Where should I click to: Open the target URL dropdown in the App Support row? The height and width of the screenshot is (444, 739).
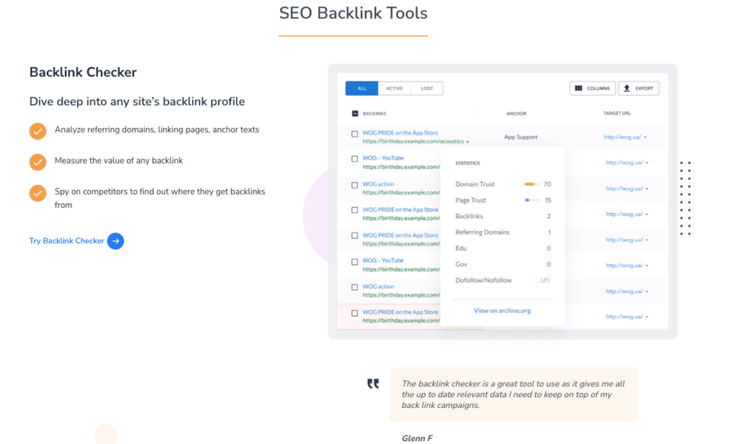tap(645, 137)
